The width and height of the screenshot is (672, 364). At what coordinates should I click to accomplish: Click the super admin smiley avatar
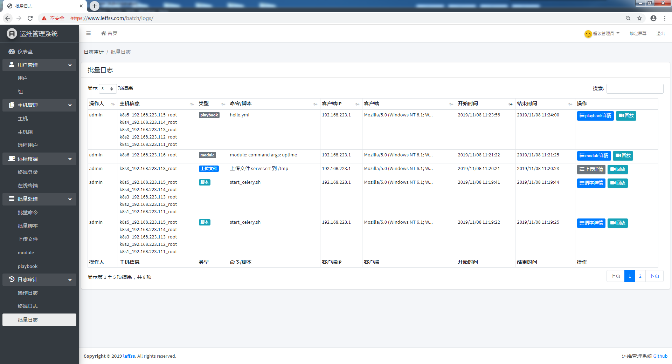click(588, 34)
